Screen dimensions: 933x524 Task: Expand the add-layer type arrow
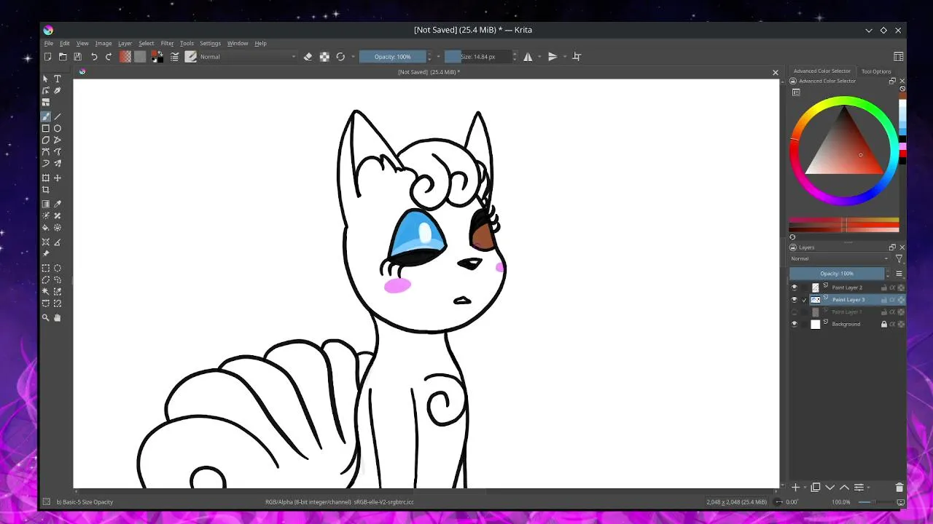(805, 488)
